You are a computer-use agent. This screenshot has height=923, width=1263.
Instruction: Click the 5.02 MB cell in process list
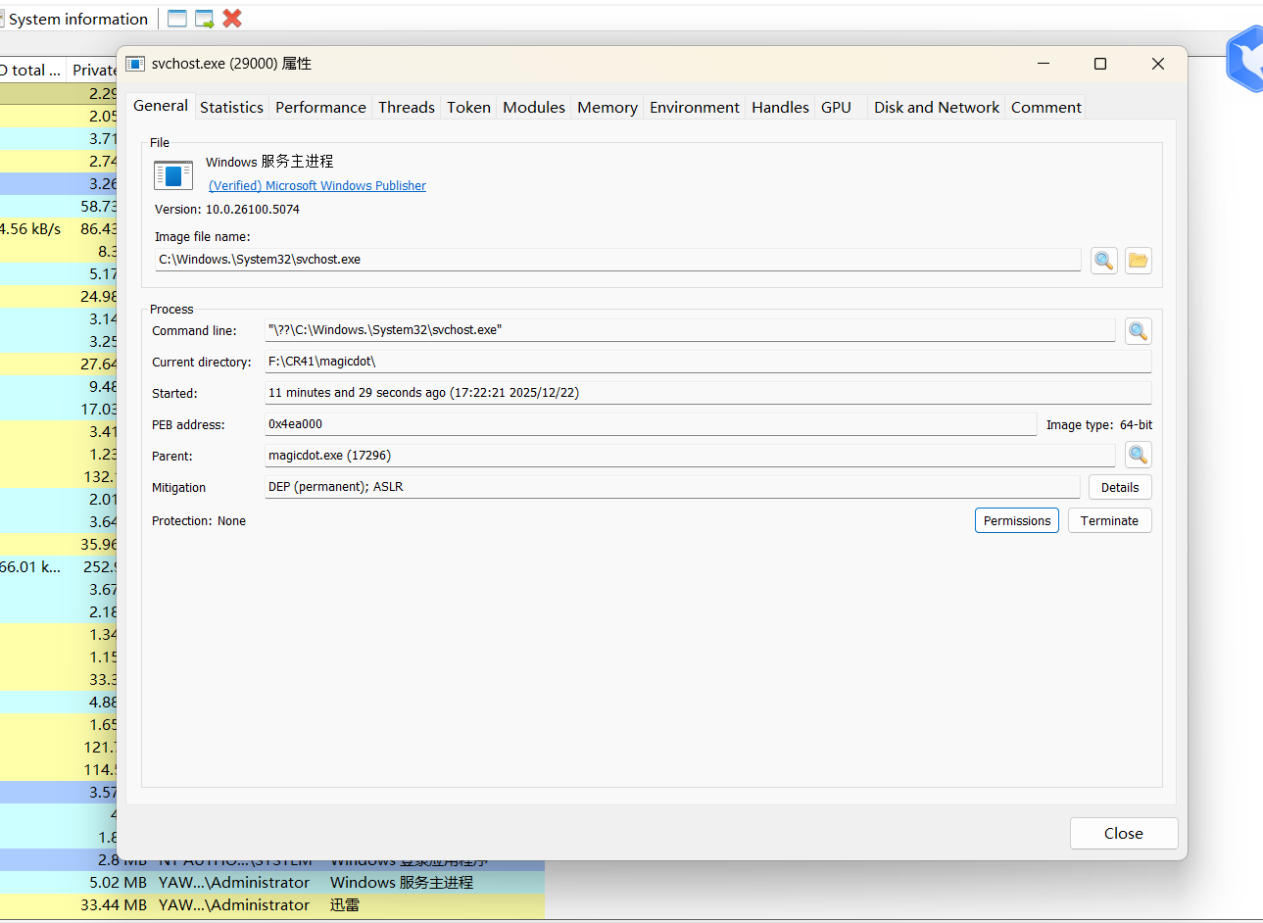(x=118, y=883)
